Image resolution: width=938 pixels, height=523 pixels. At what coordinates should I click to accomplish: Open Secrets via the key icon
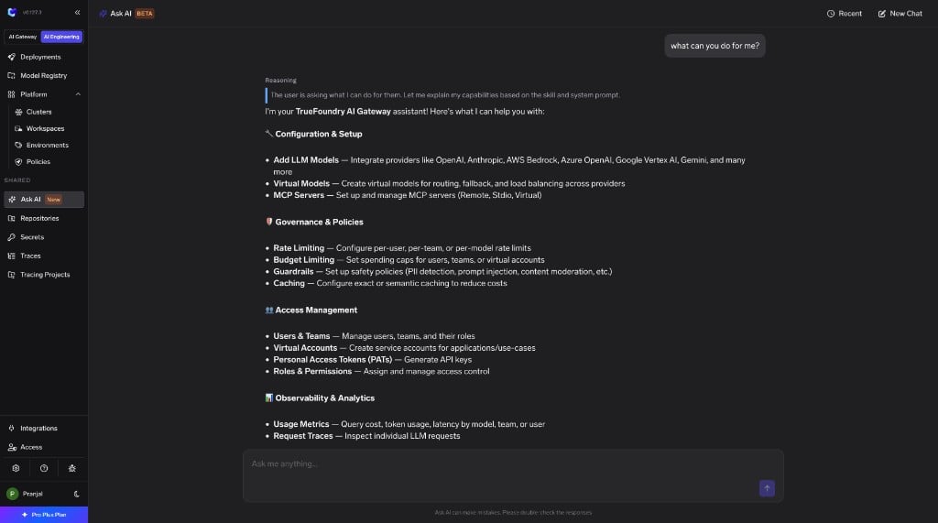pyautogui.click(x=11, y=237)
